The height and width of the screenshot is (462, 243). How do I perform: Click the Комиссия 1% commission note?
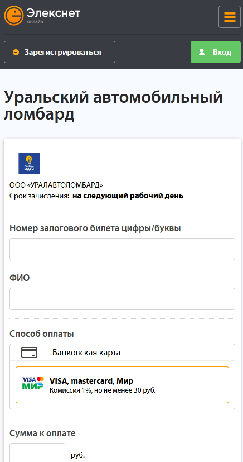pyautogui.click(x=103, y=390)
